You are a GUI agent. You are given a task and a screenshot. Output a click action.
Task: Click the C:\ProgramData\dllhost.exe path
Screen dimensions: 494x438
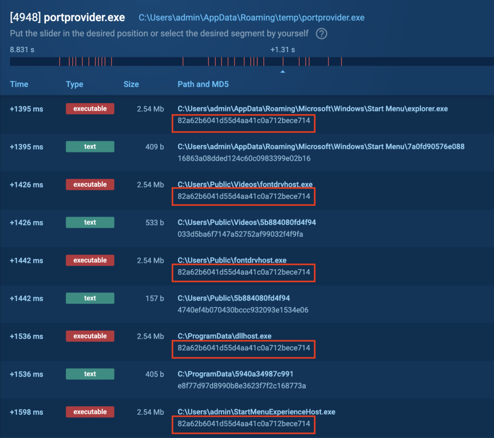(225, 336)
